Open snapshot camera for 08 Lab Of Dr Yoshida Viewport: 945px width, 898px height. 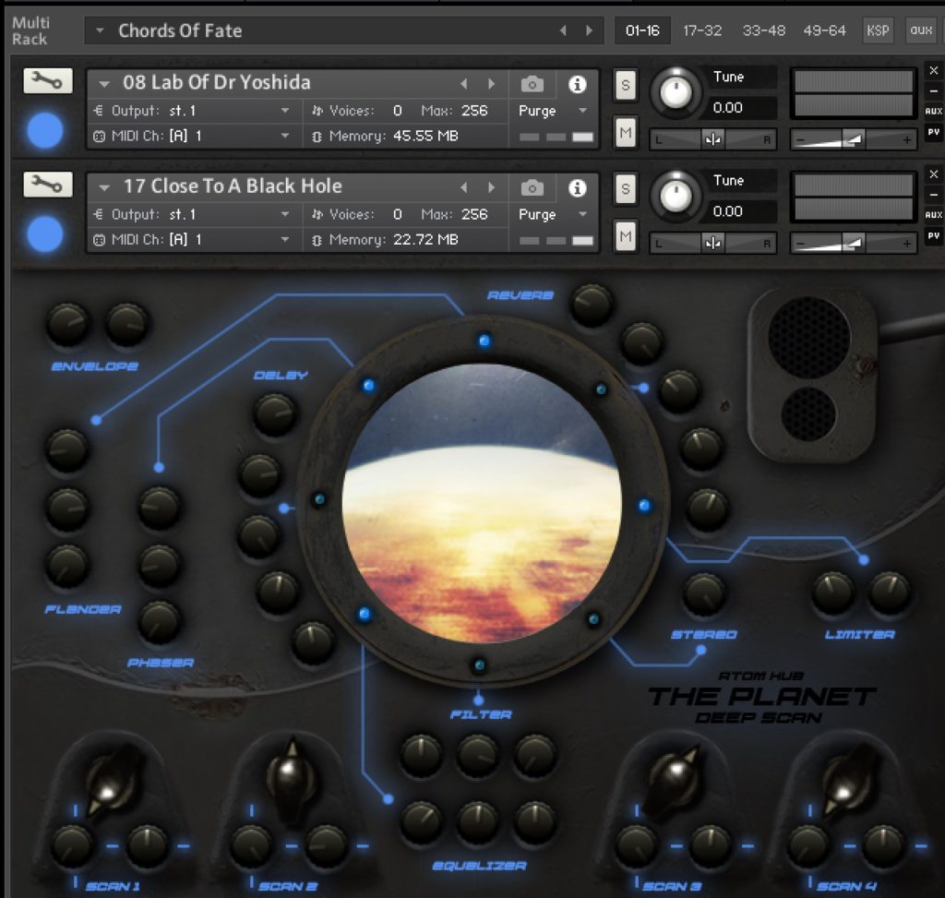point(532,84)
